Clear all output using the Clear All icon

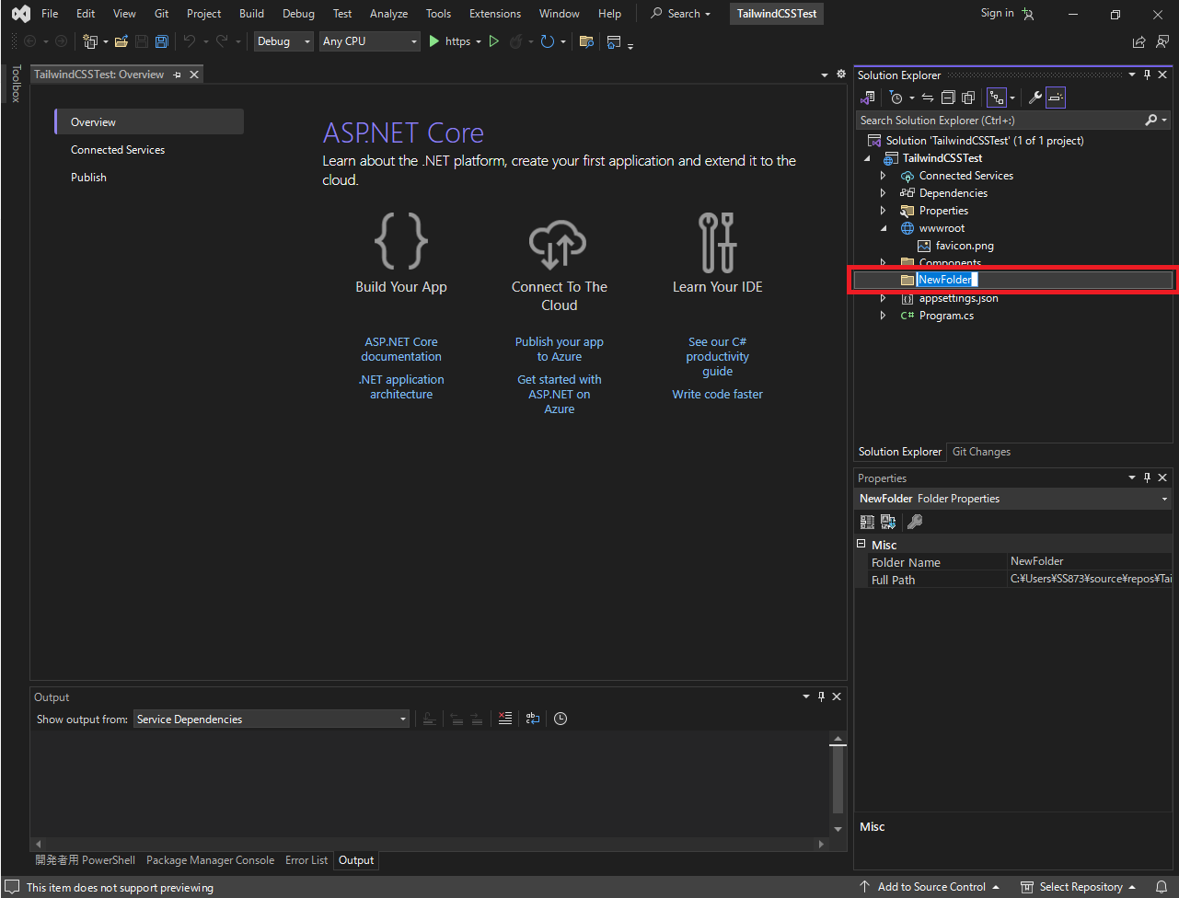pyautogui.click(x=504, y=719)
